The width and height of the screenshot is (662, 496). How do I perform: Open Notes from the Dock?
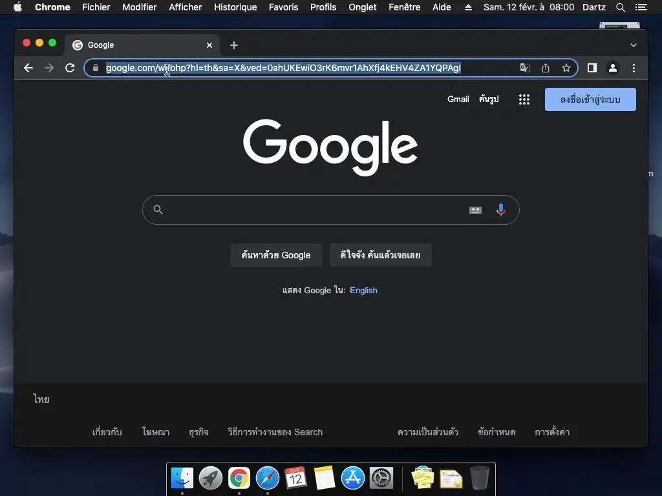pos(325,478)
